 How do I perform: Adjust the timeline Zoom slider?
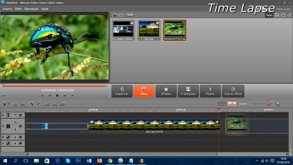(x=261, y=104)
